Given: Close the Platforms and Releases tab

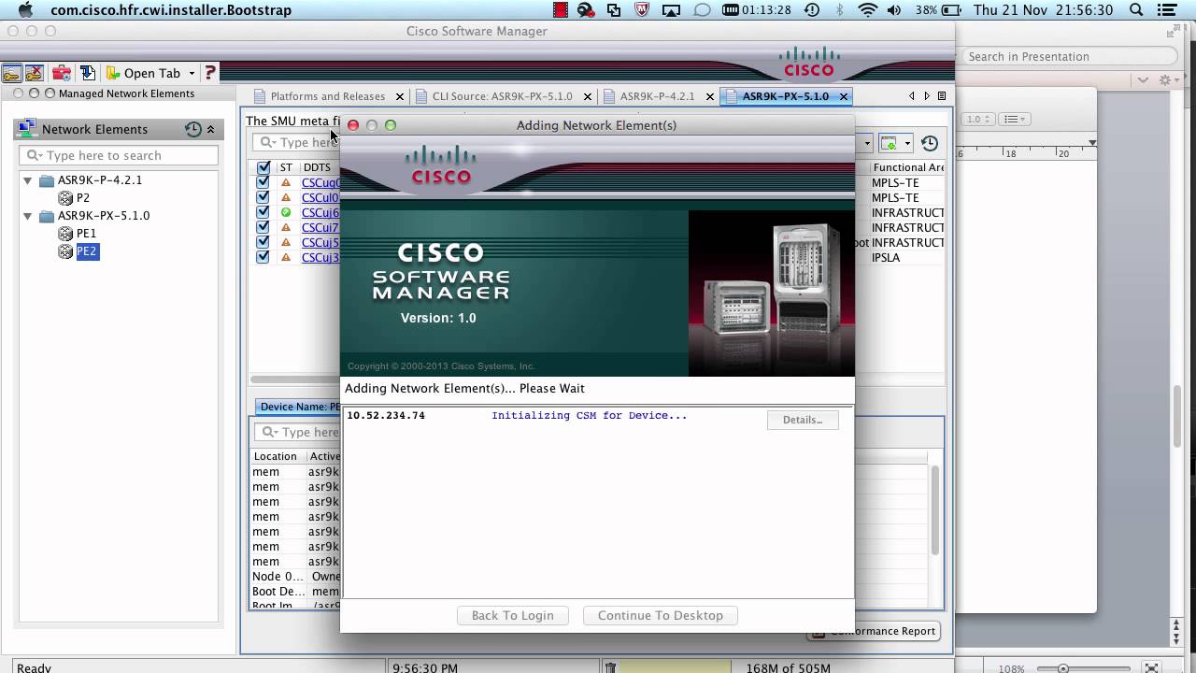Looking at the screenshot, I should tap(400, 96).
